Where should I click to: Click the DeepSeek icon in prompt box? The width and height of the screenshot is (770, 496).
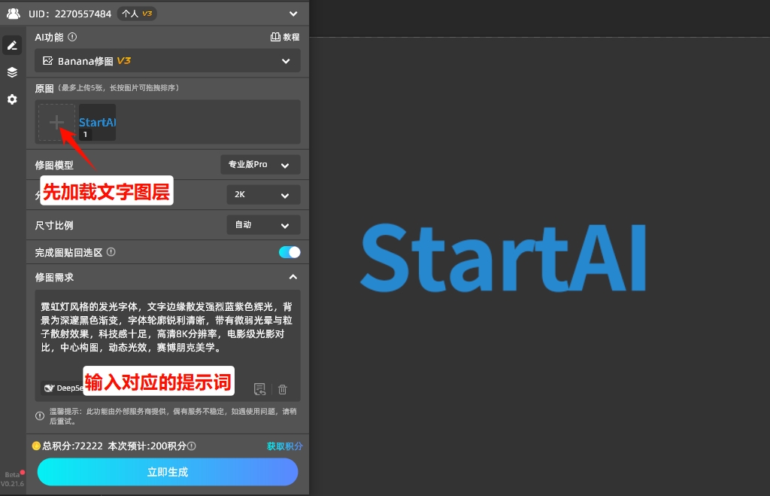(50, 388)
